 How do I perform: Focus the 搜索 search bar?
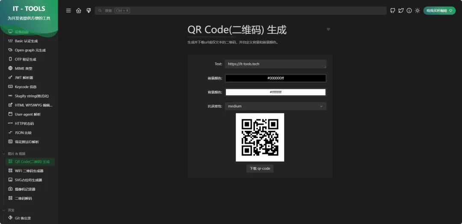coord(240,11)
